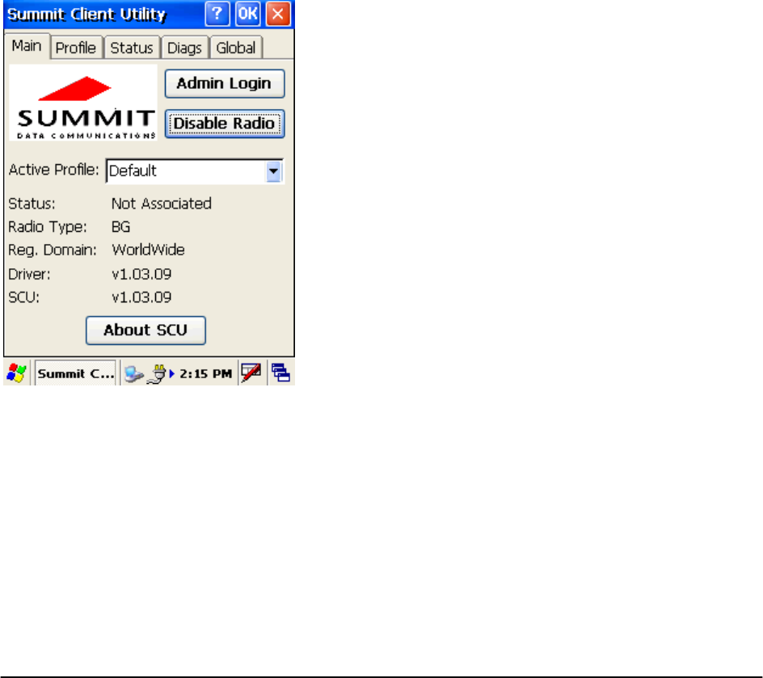Open the help question mark button
Screen dimensions: 763x678
[x=217, y=14]
